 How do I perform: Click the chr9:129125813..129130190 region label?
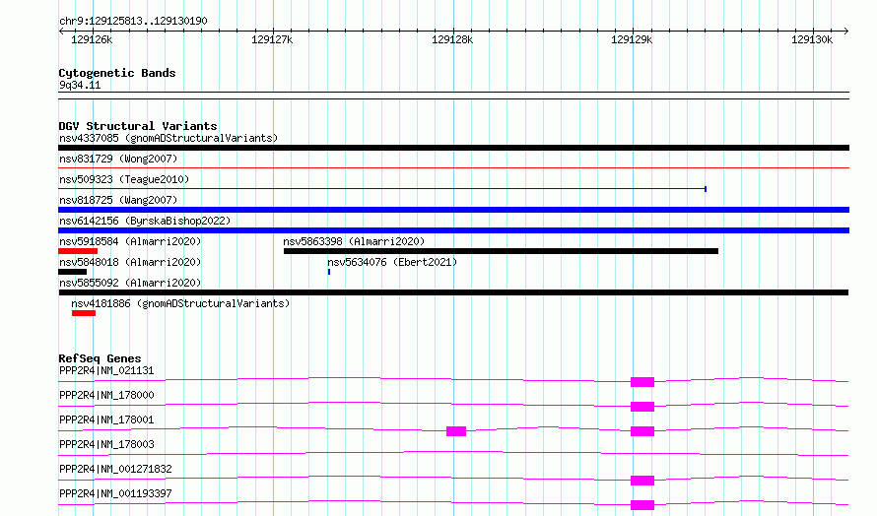click(x=133, y=22)
